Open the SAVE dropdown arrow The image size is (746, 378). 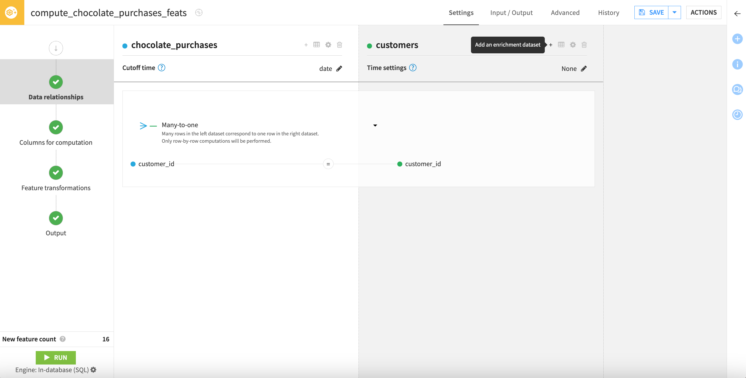(x=674, y=12)
